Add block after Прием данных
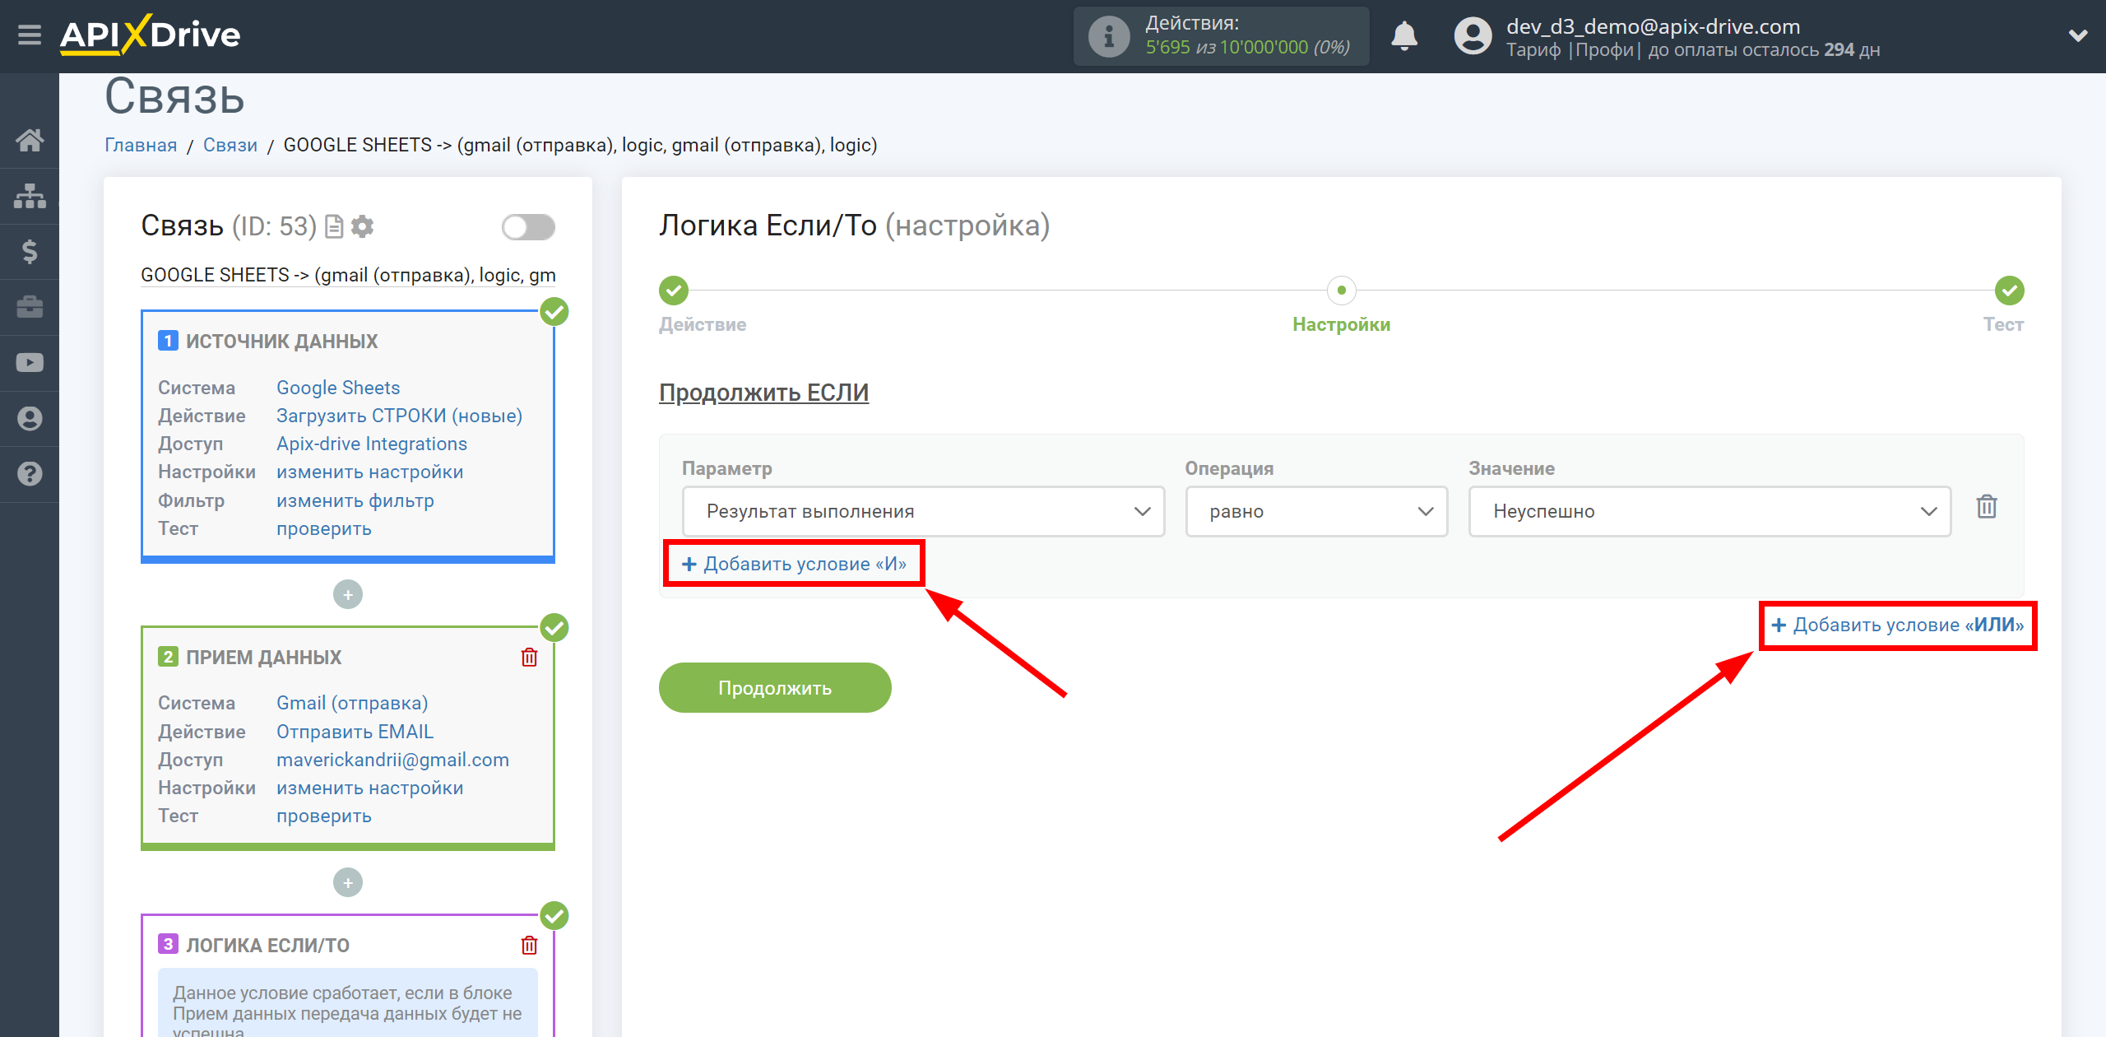The height and width of the screenshot is (1037, 2106). click(x=348, y=882)
